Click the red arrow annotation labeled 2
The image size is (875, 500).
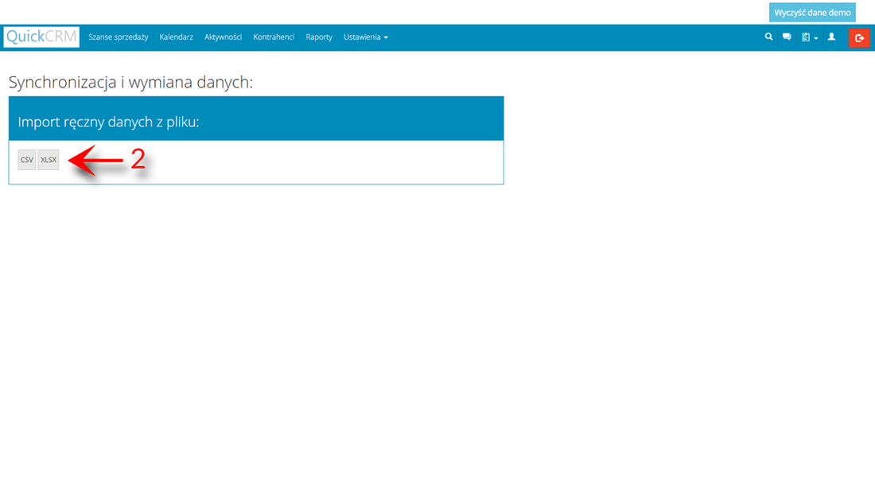coord(103,158)
